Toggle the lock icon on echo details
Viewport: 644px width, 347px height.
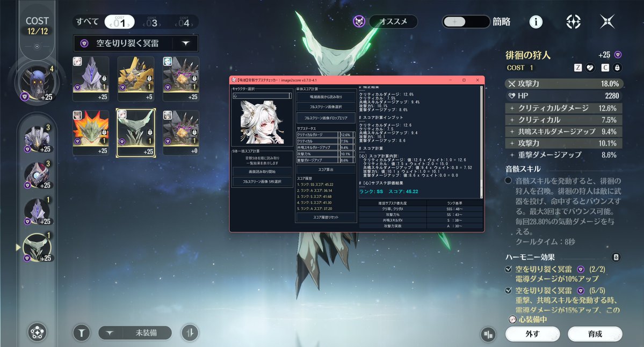click(617, 68)
